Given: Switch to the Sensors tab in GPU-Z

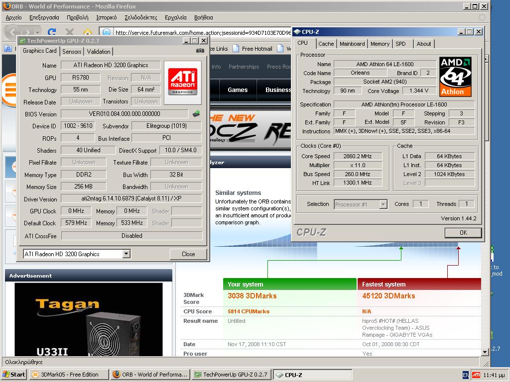Looking at the screenshot, I should (72, 51).
